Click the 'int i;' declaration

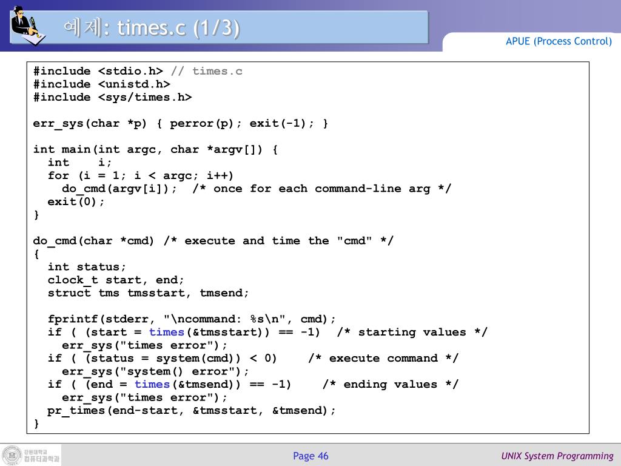coord(79,163)
